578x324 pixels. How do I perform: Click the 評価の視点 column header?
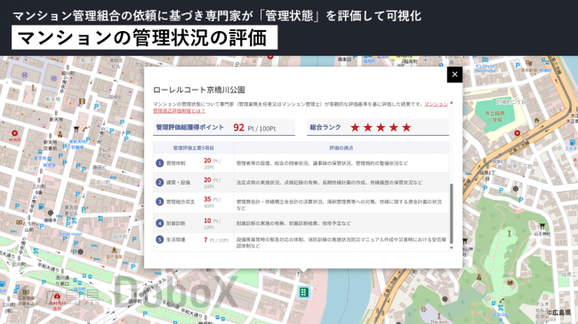(341, 148)
